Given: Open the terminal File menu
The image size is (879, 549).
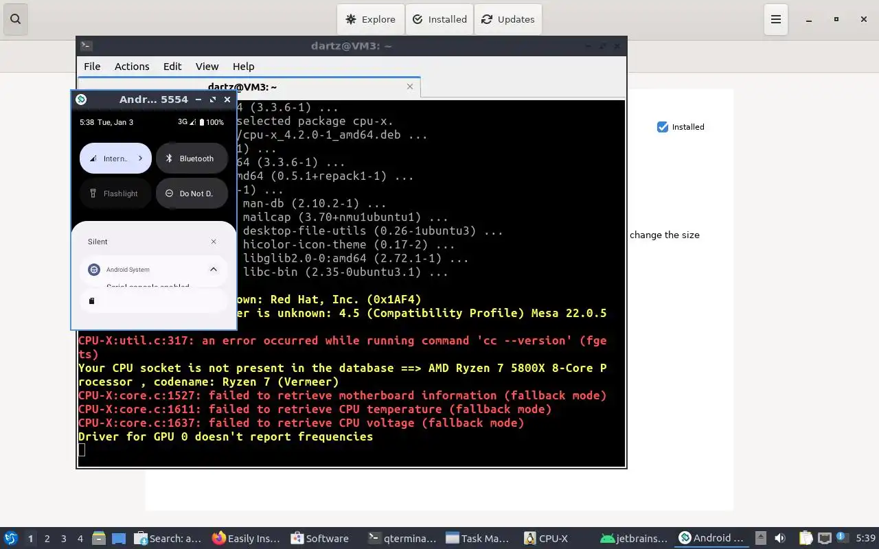Looking at the screenshot, I should [92, 67].
